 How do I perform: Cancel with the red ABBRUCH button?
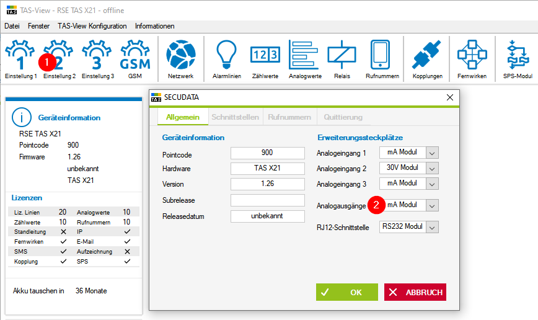point(415,292)
